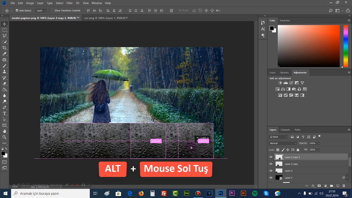Hide Layer 2 copy visibility eye

click(271, 164)
